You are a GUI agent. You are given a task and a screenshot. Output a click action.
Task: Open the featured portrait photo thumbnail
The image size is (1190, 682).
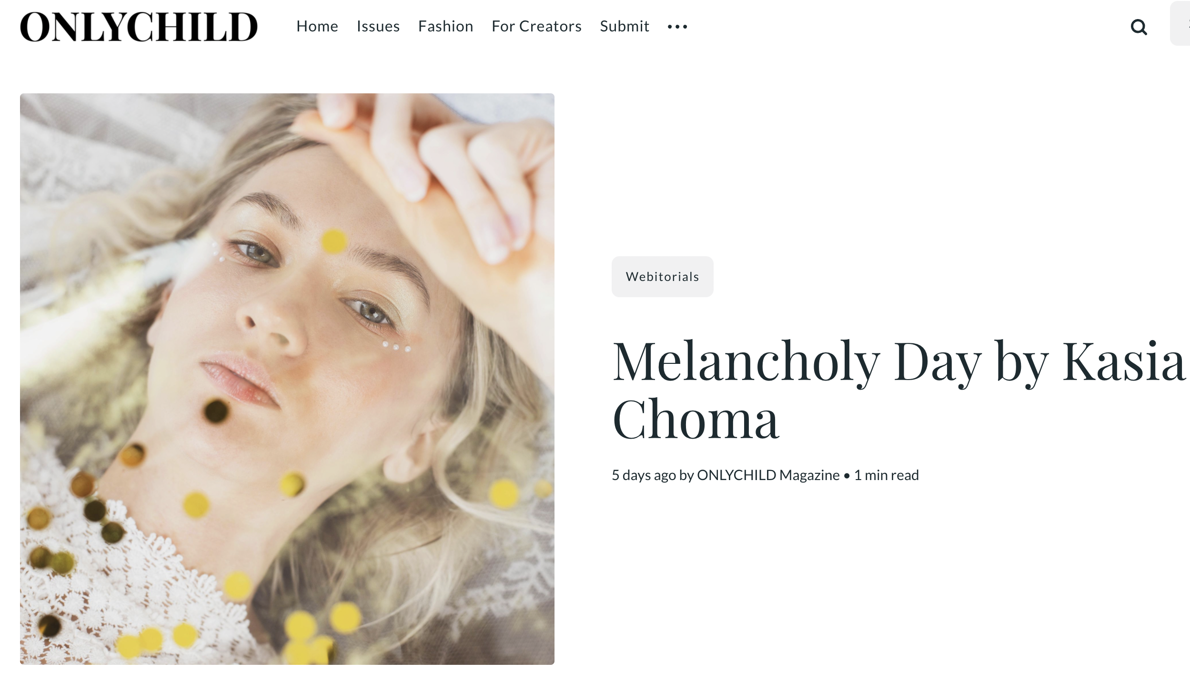point(287,379)
